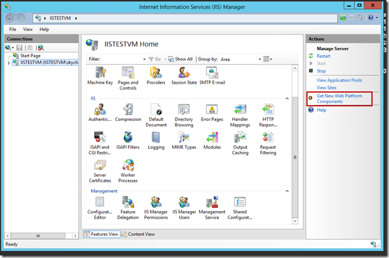The height and width of the screenshot is (258, 389).
Task: Open Handler Mappings feature
Action: [x=240, y=115]
